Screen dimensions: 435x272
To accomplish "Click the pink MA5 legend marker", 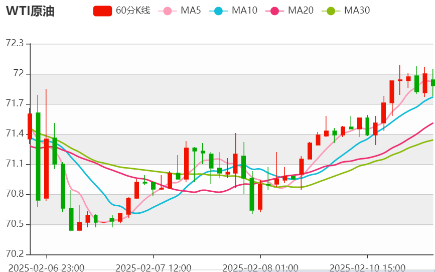I will point(167,11).
